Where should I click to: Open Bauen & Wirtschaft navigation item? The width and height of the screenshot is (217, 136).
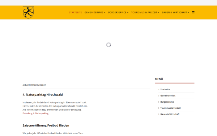pos(174,12)
